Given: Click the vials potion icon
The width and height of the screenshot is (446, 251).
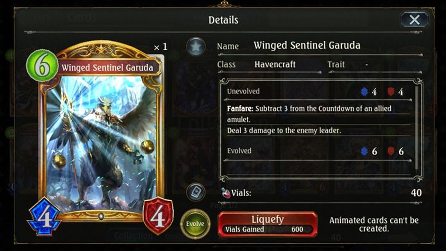Looking at the screenshot, I should [226, 193].
